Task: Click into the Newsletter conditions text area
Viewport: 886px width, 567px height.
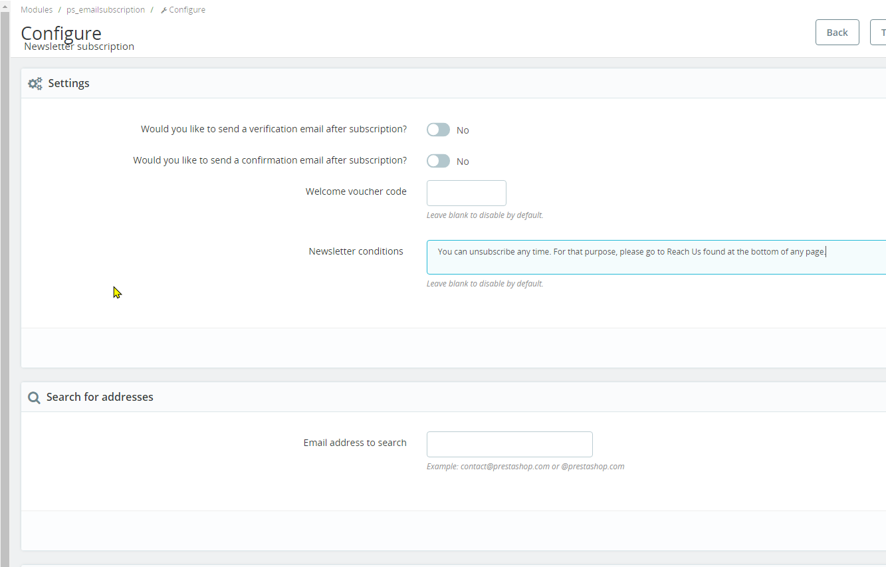Action: [x=656, y=257]
